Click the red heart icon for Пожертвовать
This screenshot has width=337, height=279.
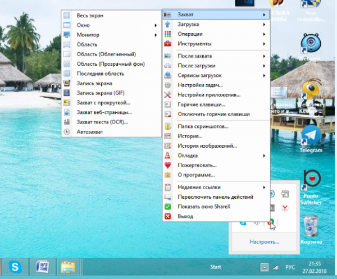167,165
